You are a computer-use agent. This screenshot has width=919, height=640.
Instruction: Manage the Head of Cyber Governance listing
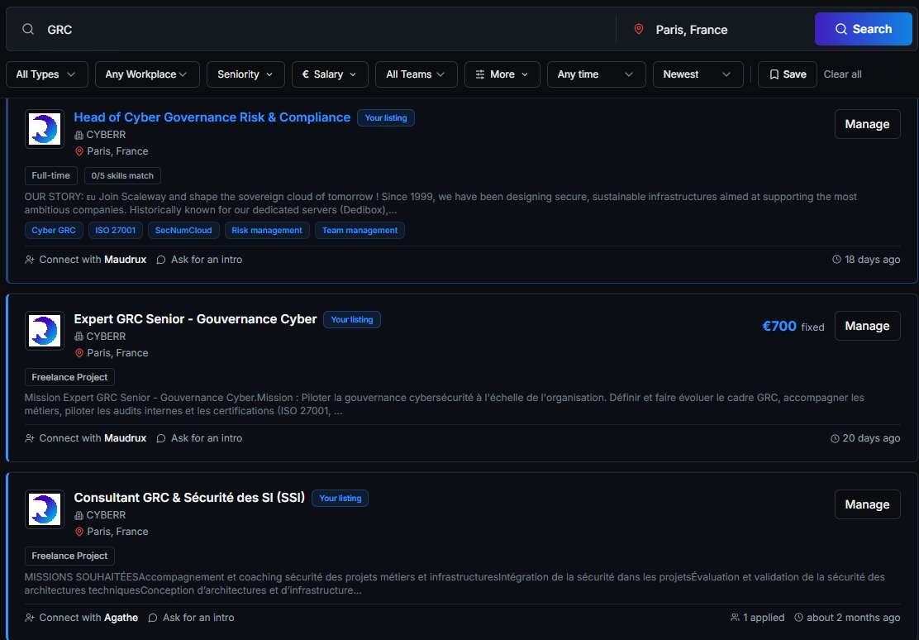868,124
